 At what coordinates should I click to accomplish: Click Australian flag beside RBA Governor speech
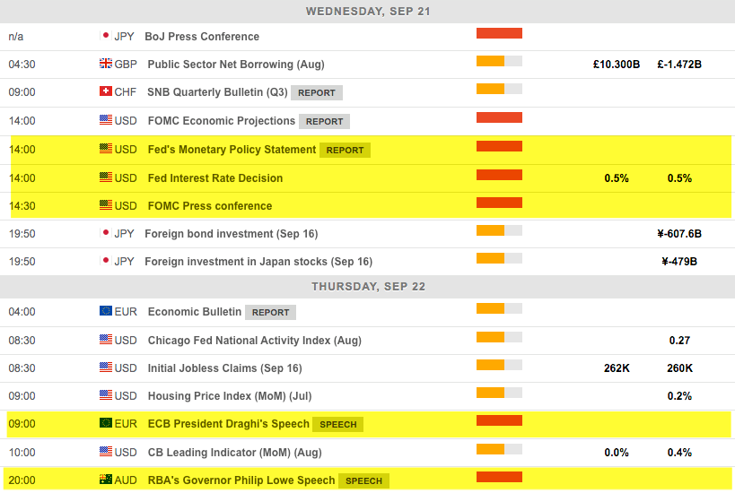coord(106,480)
